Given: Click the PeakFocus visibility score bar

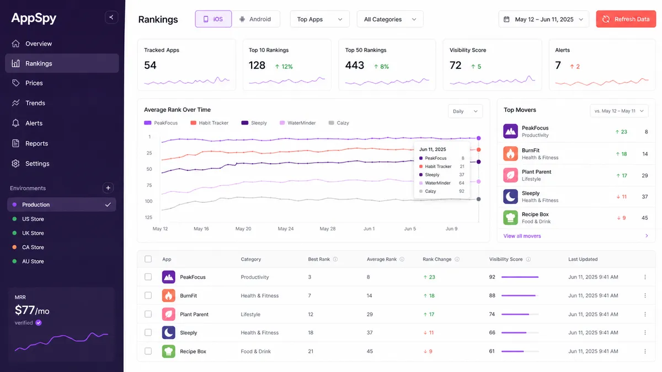Looking at the screenshot, I should (x=520, y=277).
